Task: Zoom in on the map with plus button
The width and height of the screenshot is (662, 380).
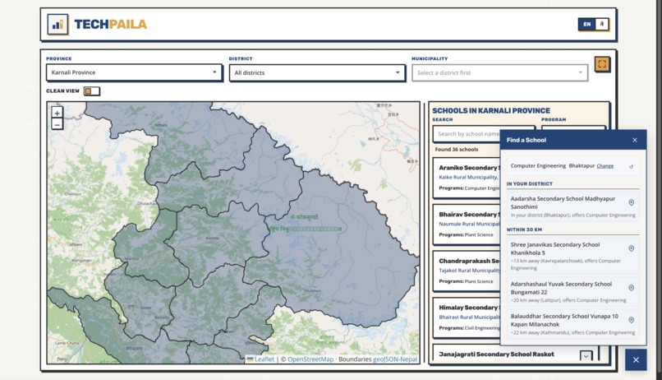Action: (57, 113)
